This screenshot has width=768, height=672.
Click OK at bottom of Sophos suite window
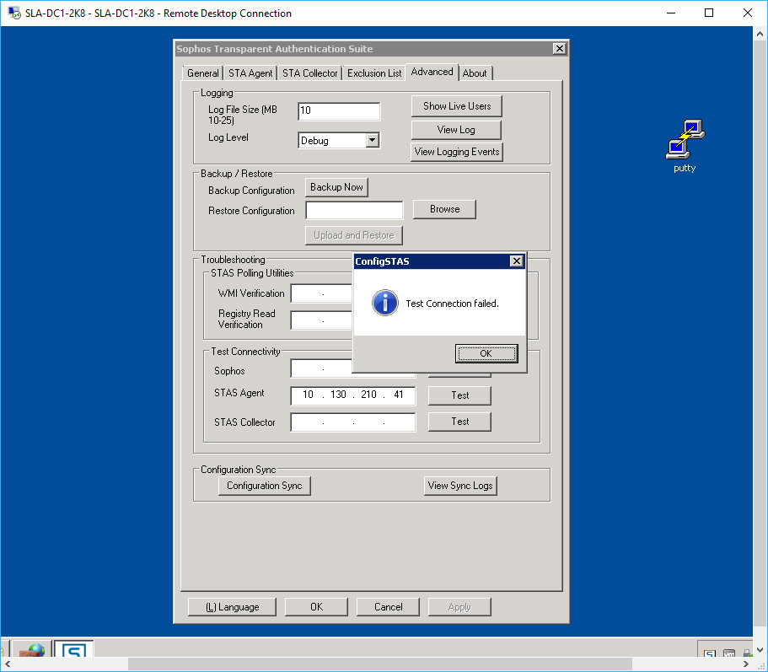(x=316, y=607)
